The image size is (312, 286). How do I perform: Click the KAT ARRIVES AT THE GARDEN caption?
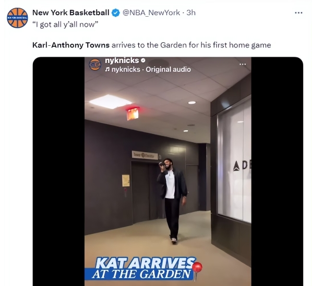[143, 268]
